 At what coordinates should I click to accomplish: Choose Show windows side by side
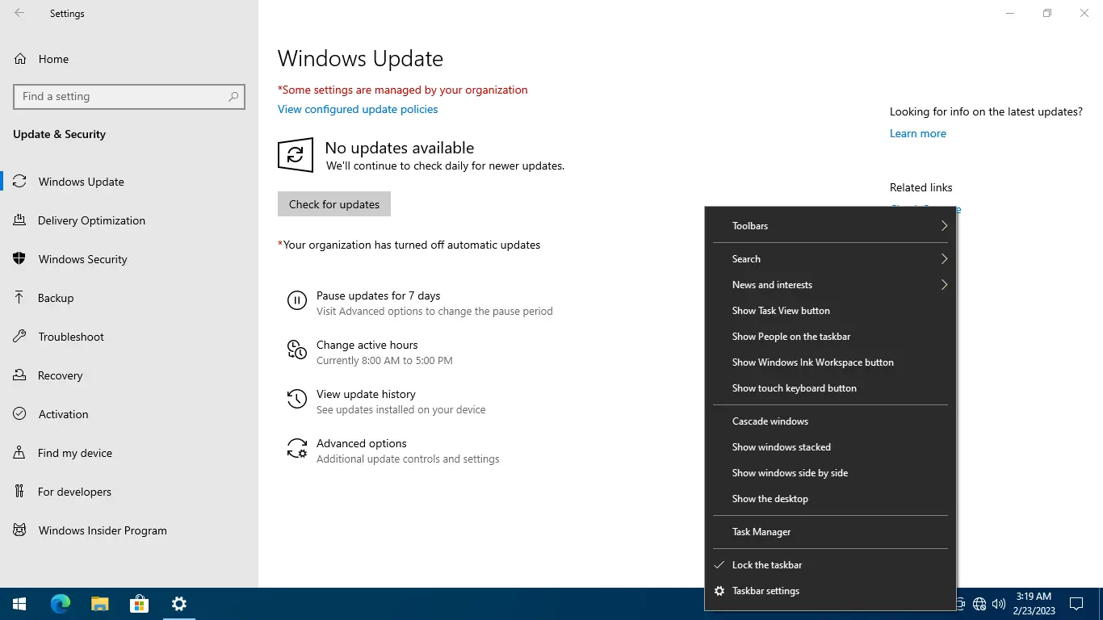830,473
